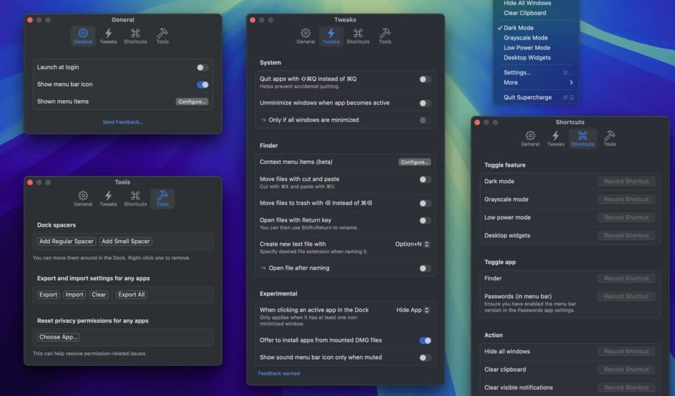This screenshot has height=396, width=675.
Task: Record shortcut for Dark mode
Action: coord(626,182)
